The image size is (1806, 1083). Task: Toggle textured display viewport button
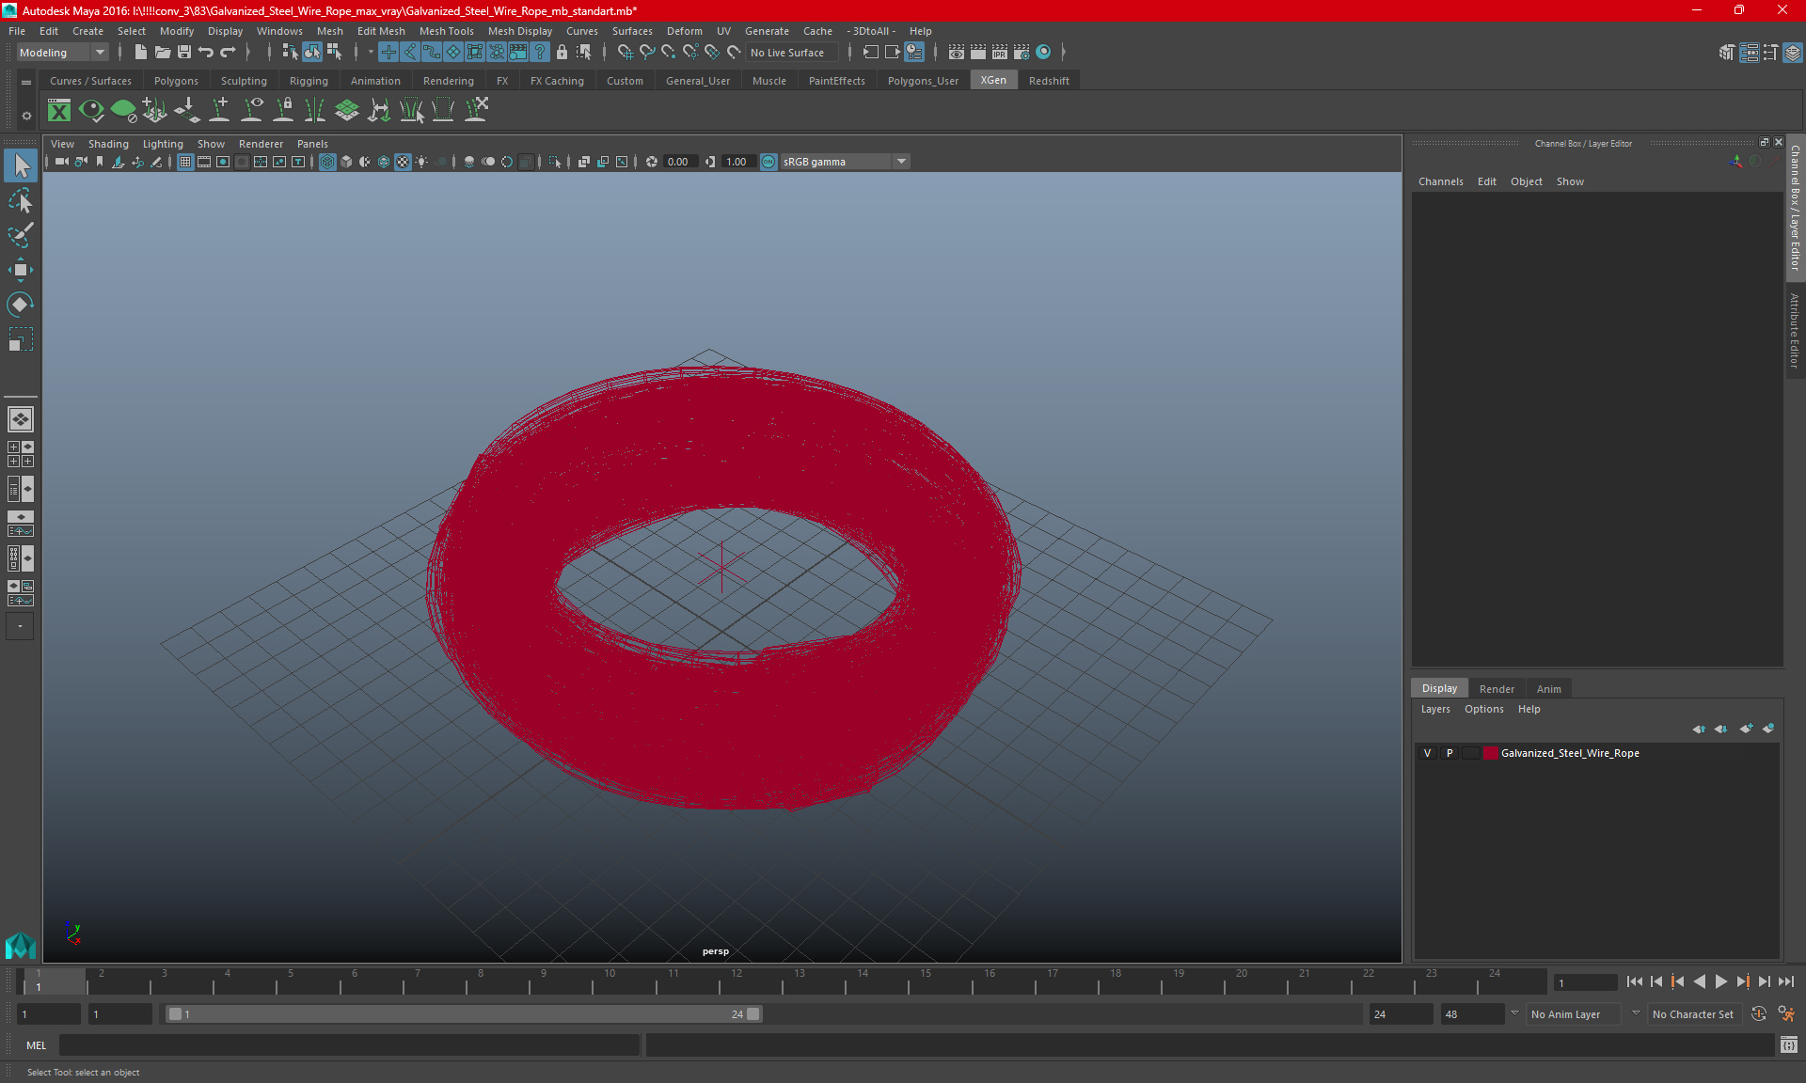[403, 162]
